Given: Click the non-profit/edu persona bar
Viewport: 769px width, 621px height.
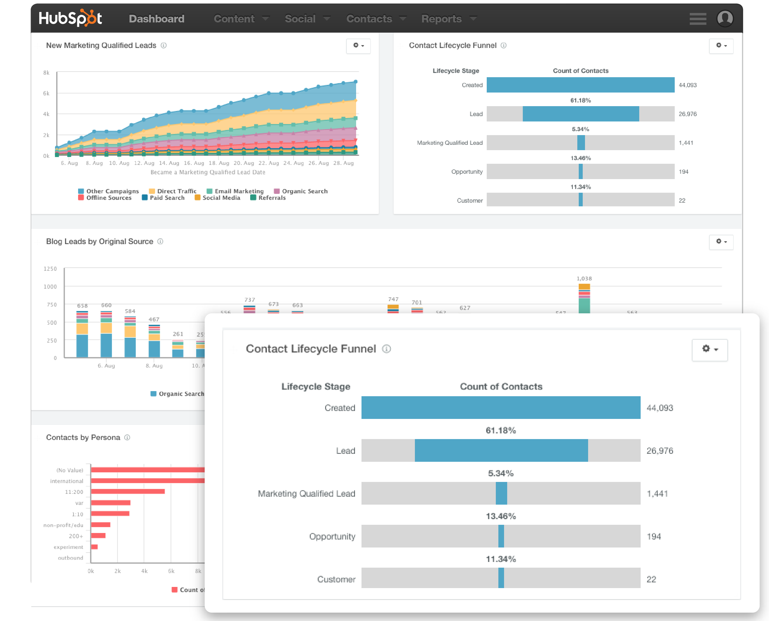Looking at the screenshot, I should (x=101, y=525).
